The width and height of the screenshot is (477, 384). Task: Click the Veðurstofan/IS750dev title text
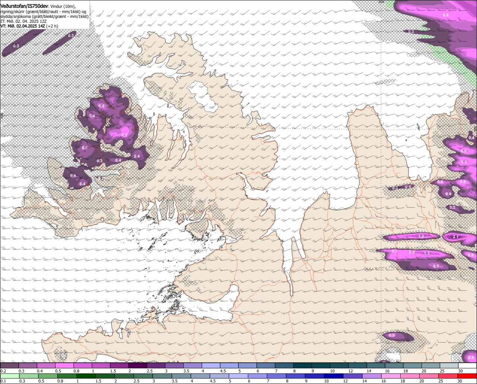pyautogui.click(x=25, y=6)
